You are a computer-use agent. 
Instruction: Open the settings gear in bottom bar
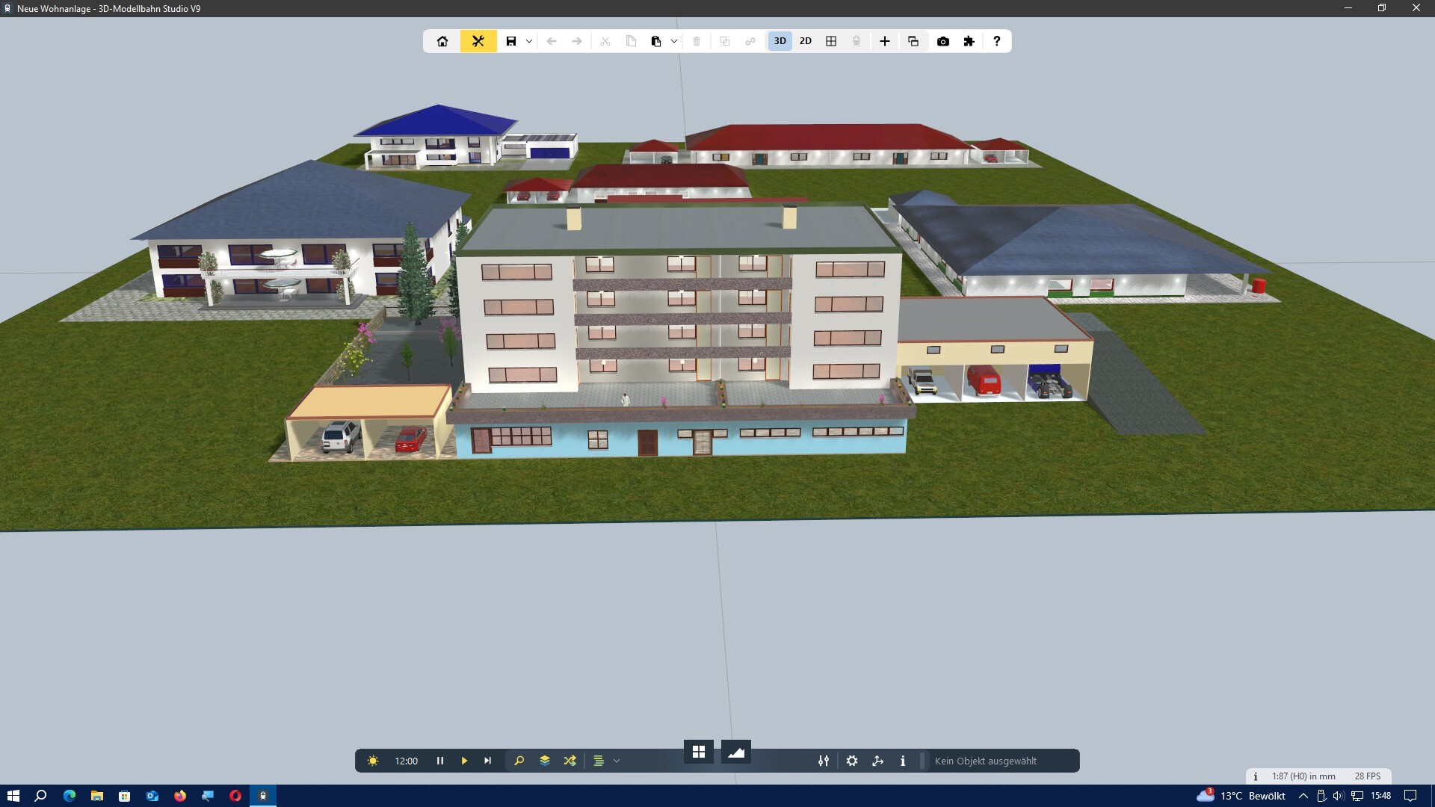tap(852, 761)
